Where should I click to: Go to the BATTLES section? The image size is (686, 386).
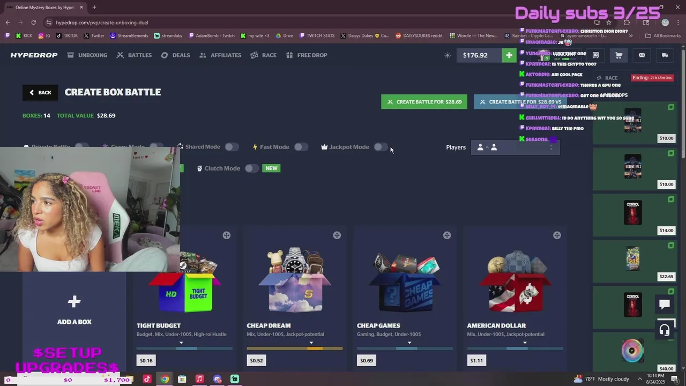(x=134, y=55)
